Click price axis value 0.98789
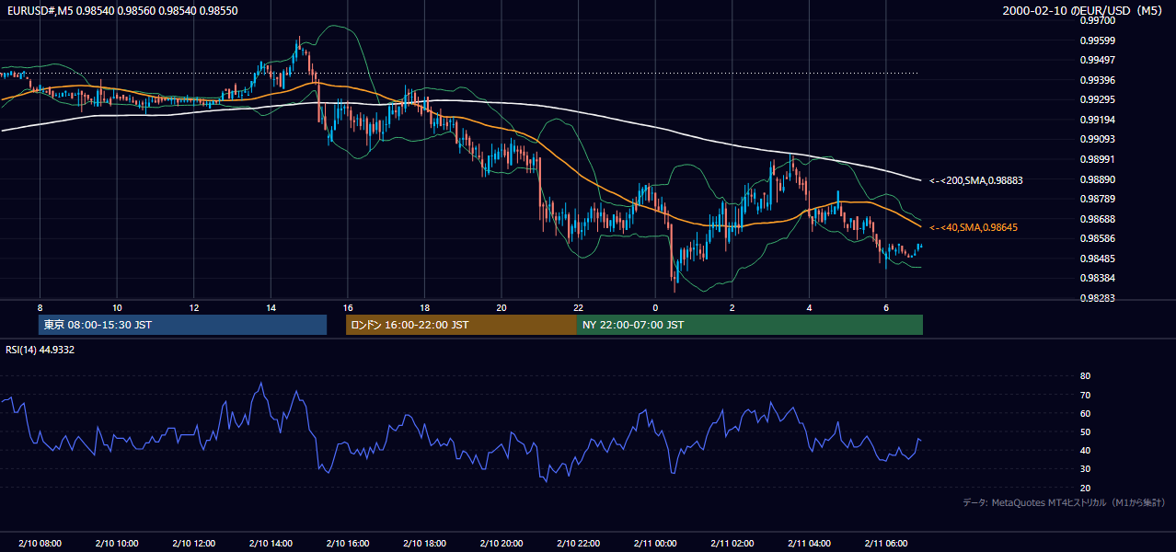Viewport: 1176px width, 552px height. coord(1097,199)
